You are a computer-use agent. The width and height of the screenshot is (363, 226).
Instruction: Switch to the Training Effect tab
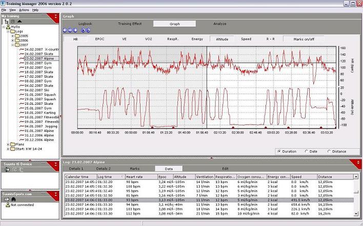[130, 24]
